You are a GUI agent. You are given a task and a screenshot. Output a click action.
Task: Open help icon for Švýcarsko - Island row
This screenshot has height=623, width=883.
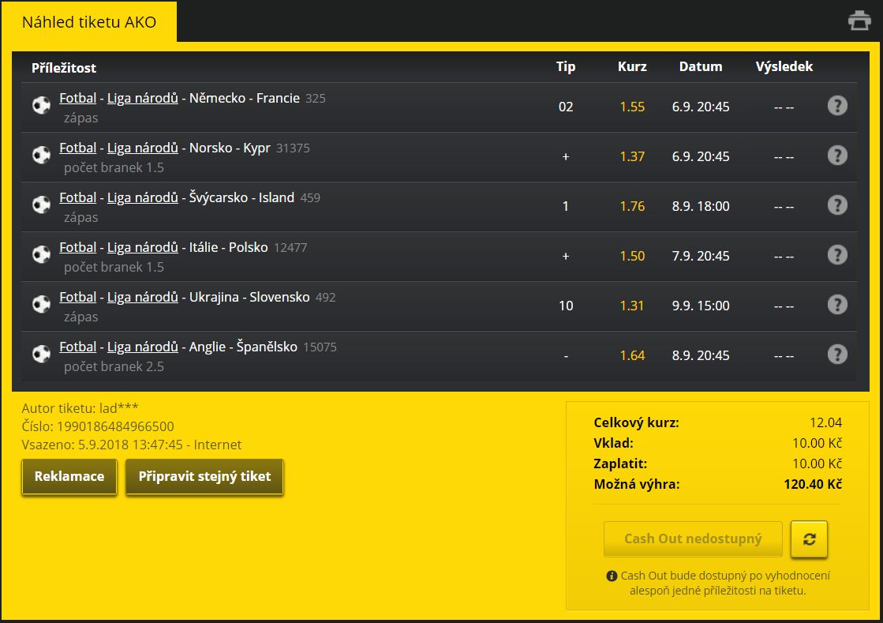click(837, 205)
